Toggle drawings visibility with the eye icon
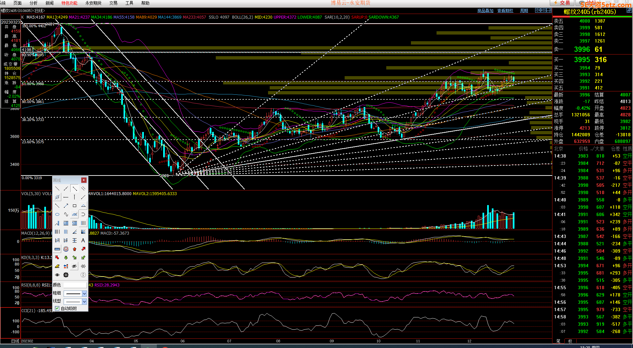The width and height of the screenshot is (633, 348). [x=57, y=275]
